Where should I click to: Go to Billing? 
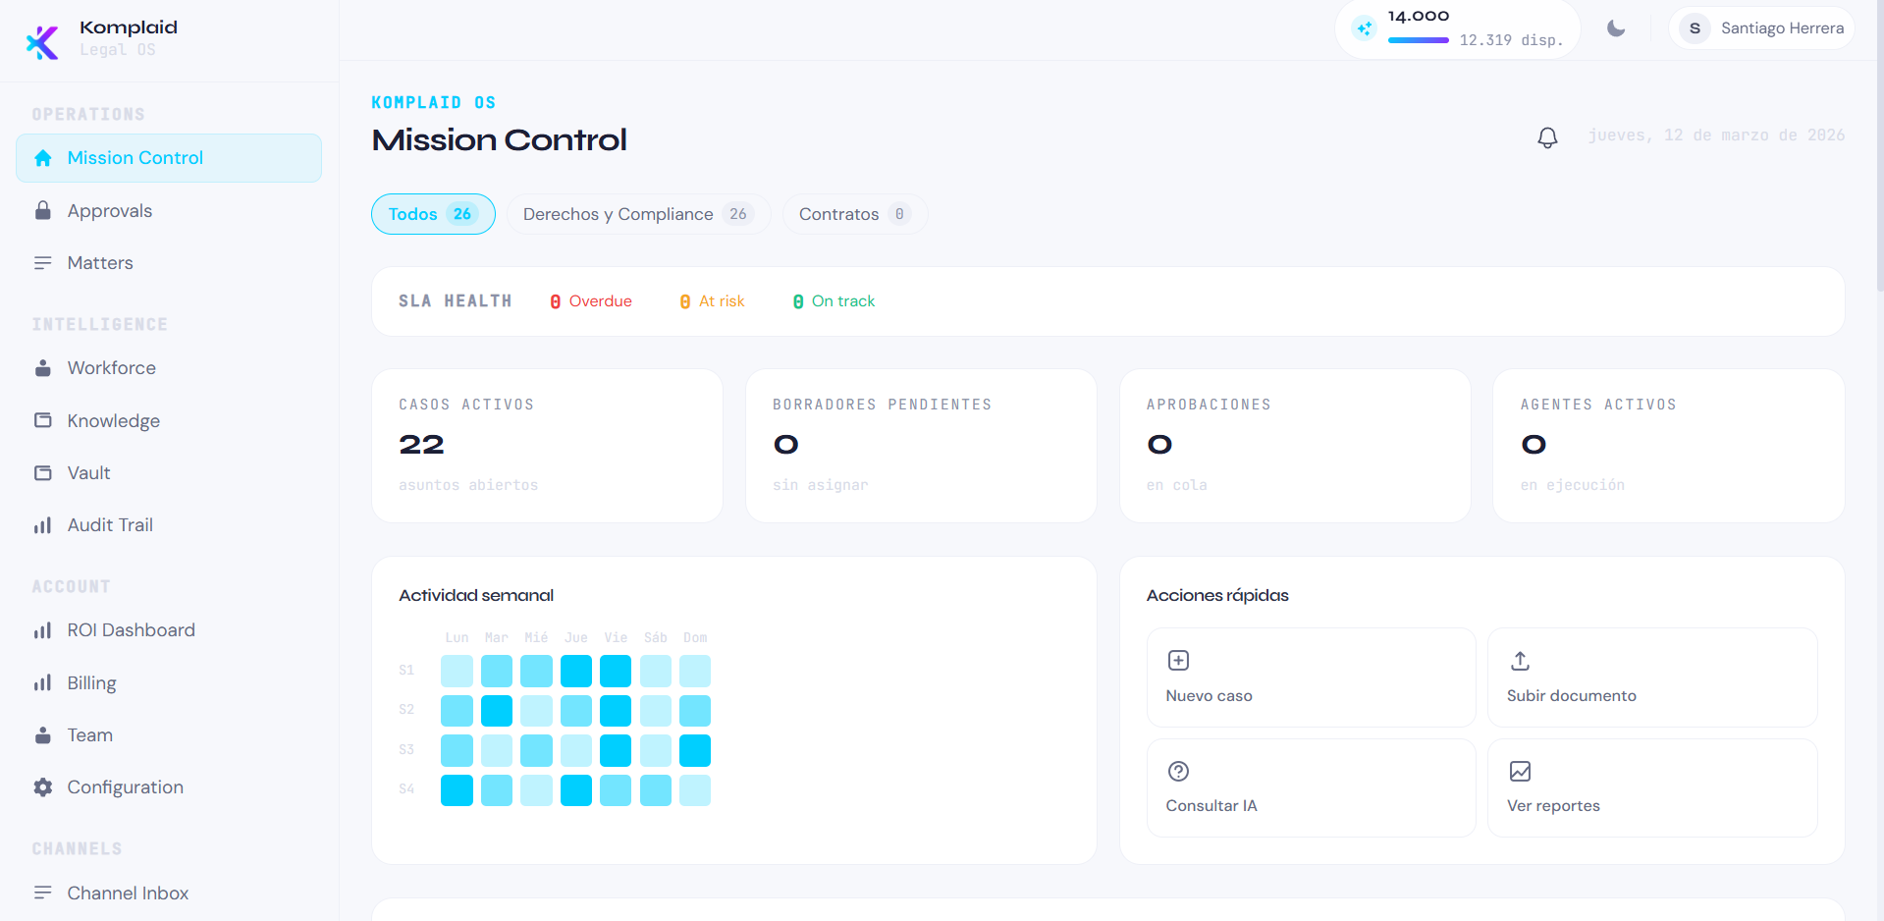click(169, 682)
